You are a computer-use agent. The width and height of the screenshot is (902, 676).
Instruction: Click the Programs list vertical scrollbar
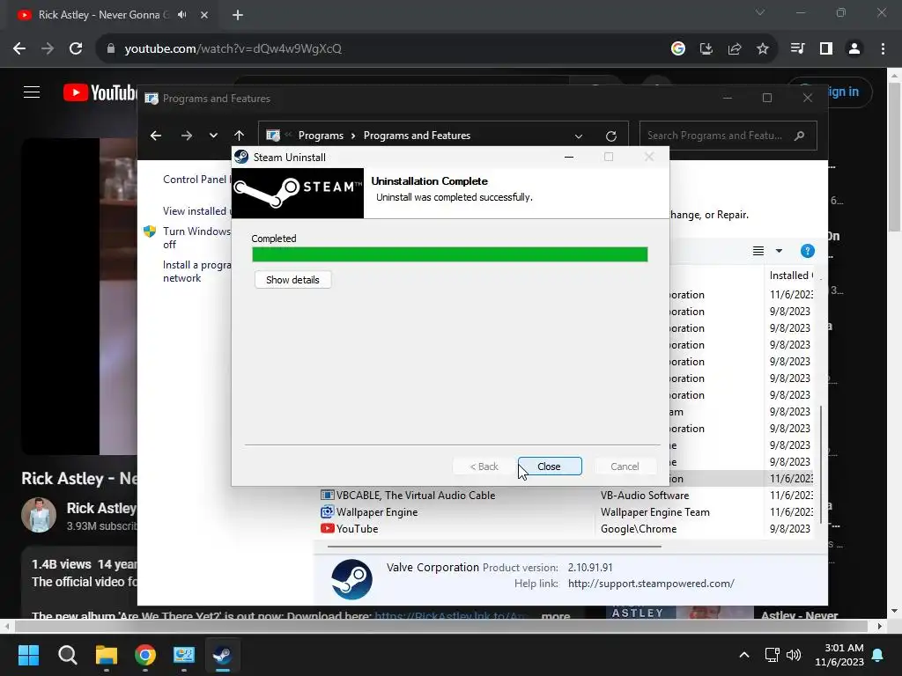click(821, 465)
